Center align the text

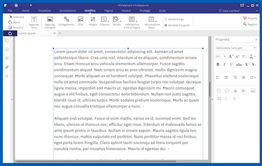226,77
